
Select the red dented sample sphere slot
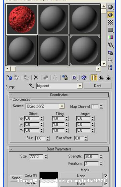coord(22,19)
